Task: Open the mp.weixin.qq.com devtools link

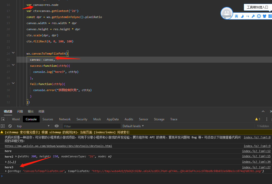Action: pos(58,146)
